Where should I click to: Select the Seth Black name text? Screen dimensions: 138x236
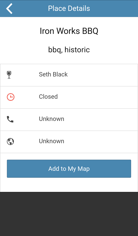pyautogui.click(x=53, y=74)
